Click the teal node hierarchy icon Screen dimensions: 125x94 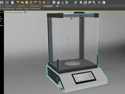pos(67,2)
